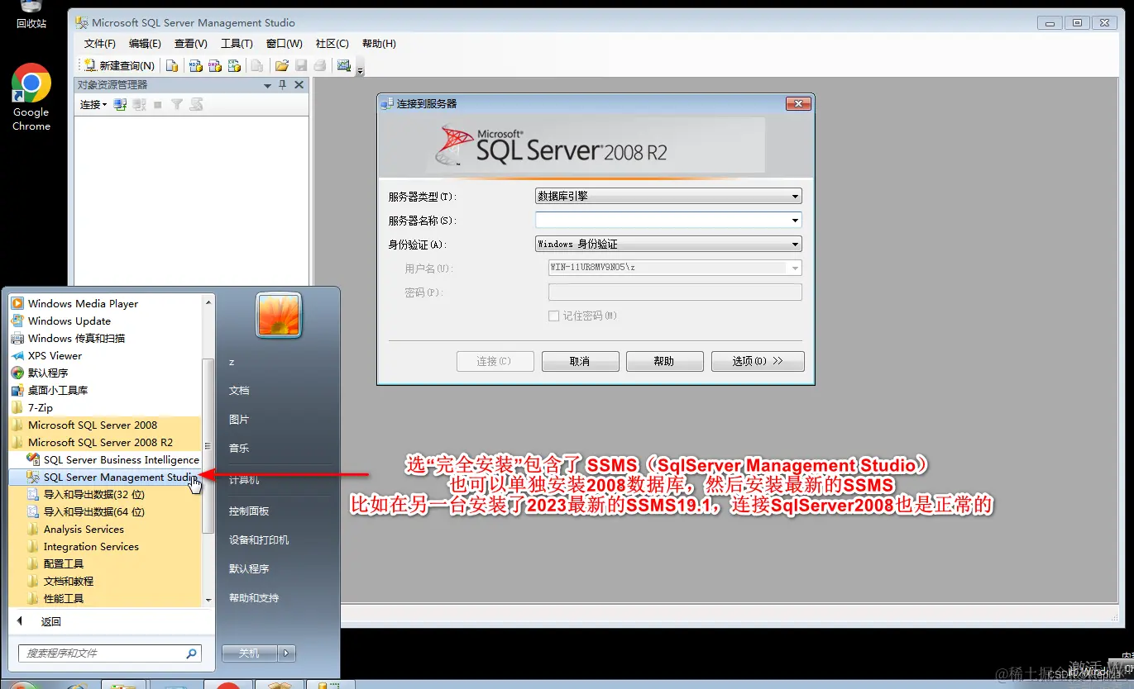1134x689 pixels.
Task: Expand the Microsoft SQL Server 2008 folder
Action: point(104,425)
